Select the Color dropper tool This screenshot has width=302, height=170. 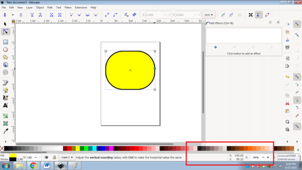click(5, 131)
